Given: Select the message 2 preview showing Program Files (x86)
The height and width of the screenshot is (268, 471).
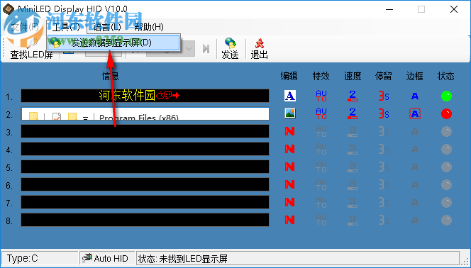Looking at the screenshot, I should (145, 113).
